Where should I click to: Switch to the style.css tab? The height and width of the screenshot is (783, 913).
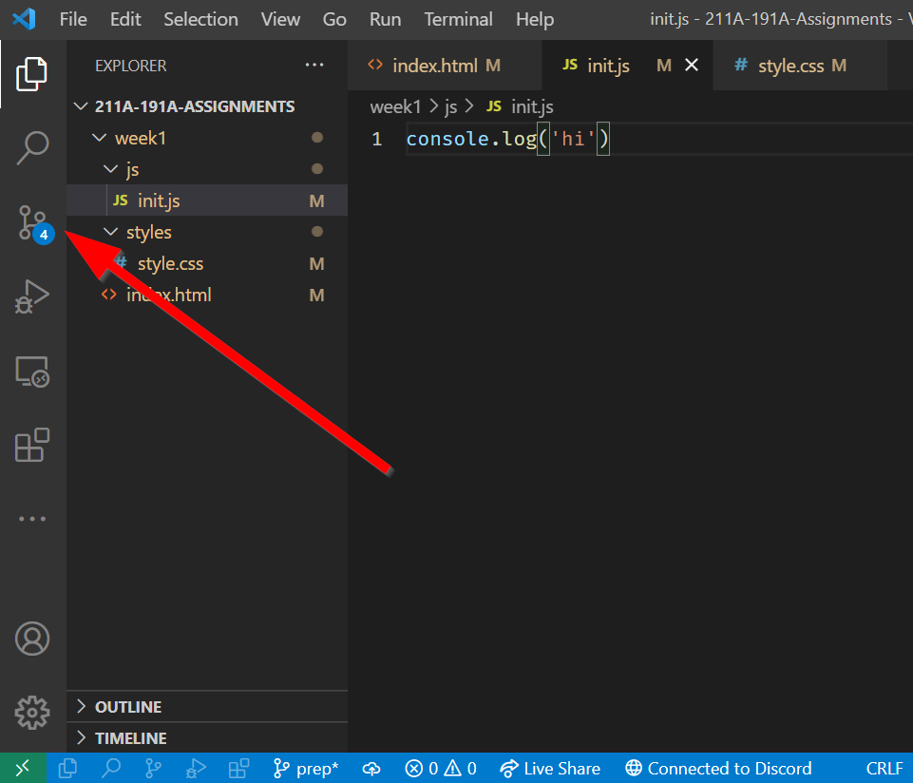click(x=790, y=66)
